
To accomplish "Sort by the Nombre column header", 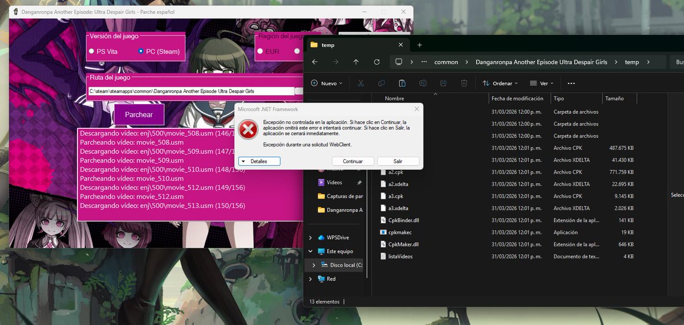I will click(394, 99).
